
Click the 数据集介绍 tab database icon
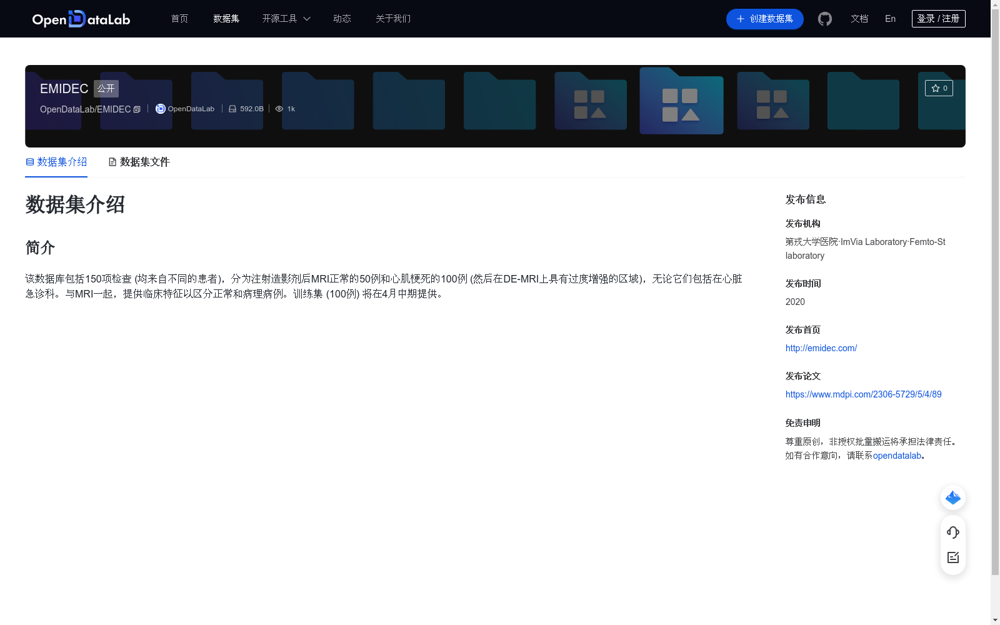click(x=30, y=162)
